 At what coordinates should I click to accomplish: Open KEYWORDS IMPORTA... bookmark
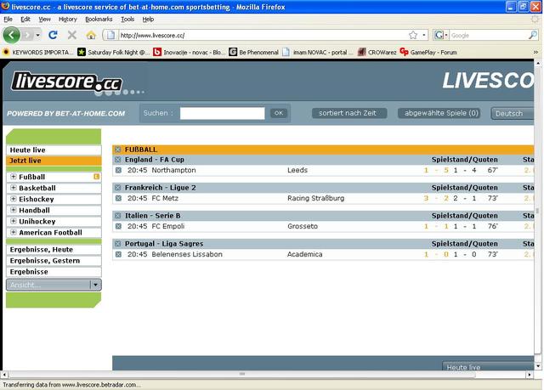point(37,53)
